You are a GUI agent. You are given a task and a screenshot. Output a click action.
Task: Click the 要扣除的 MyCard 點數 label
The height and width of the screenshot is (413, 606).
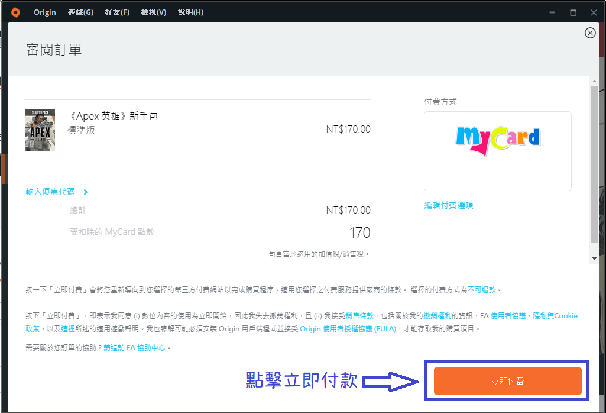(112, 232)
